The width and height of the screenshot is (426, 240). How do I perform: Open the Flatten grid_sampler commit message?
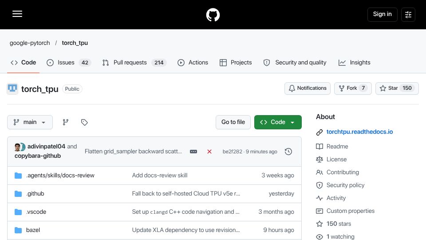coord(133,151)
